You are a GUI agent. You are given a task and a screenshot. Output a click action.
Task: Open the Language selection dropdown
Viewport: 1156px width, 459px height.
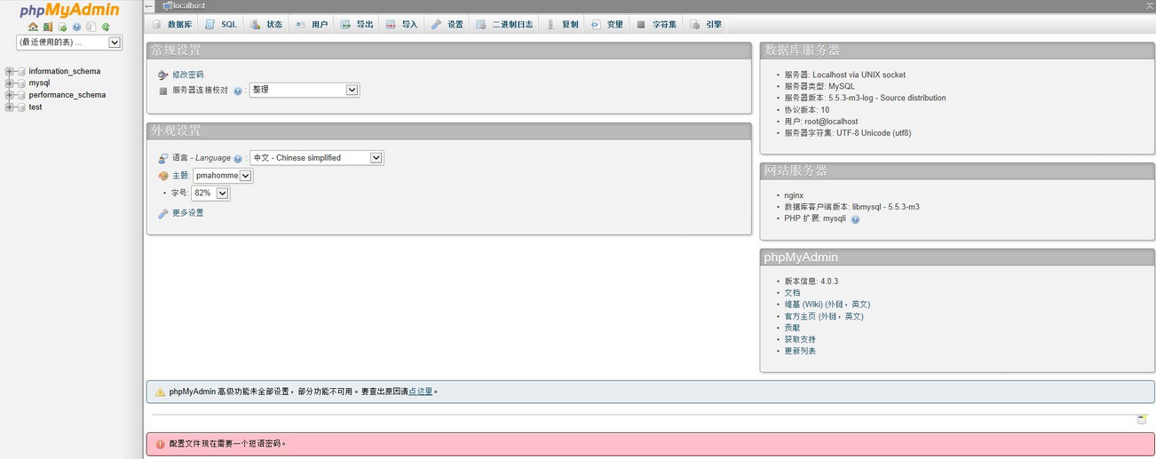pyautogui.click(x=316, y=158)
